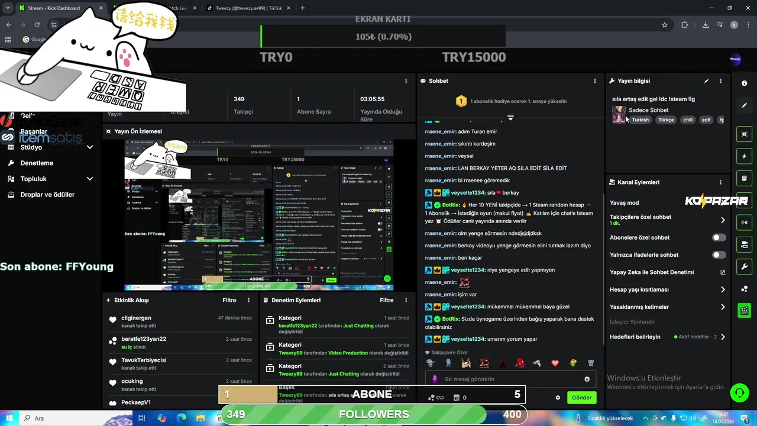Open Droplar ve ödüller sidebar item
757x426 pixels.
click(47, 195)
